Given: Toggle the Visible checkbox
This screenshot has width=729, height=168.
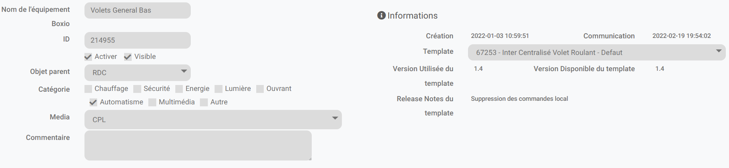Looking at the screenshot, I should (x=128, y=57).
